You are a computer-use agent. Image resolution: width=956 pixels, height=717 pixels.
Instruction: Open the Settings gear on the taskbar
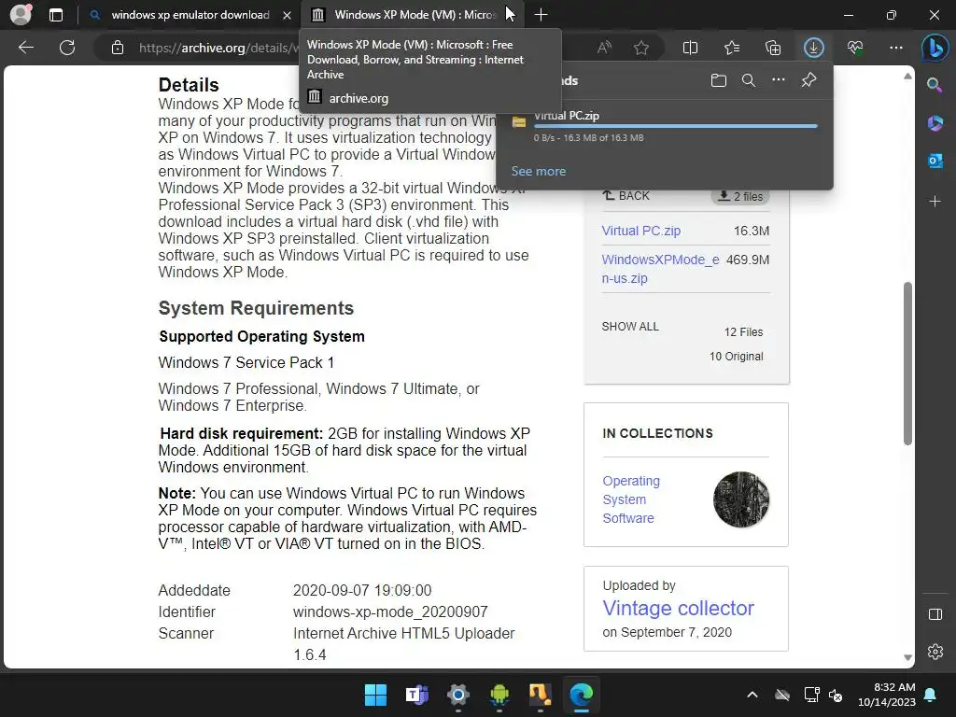point(457,695)
